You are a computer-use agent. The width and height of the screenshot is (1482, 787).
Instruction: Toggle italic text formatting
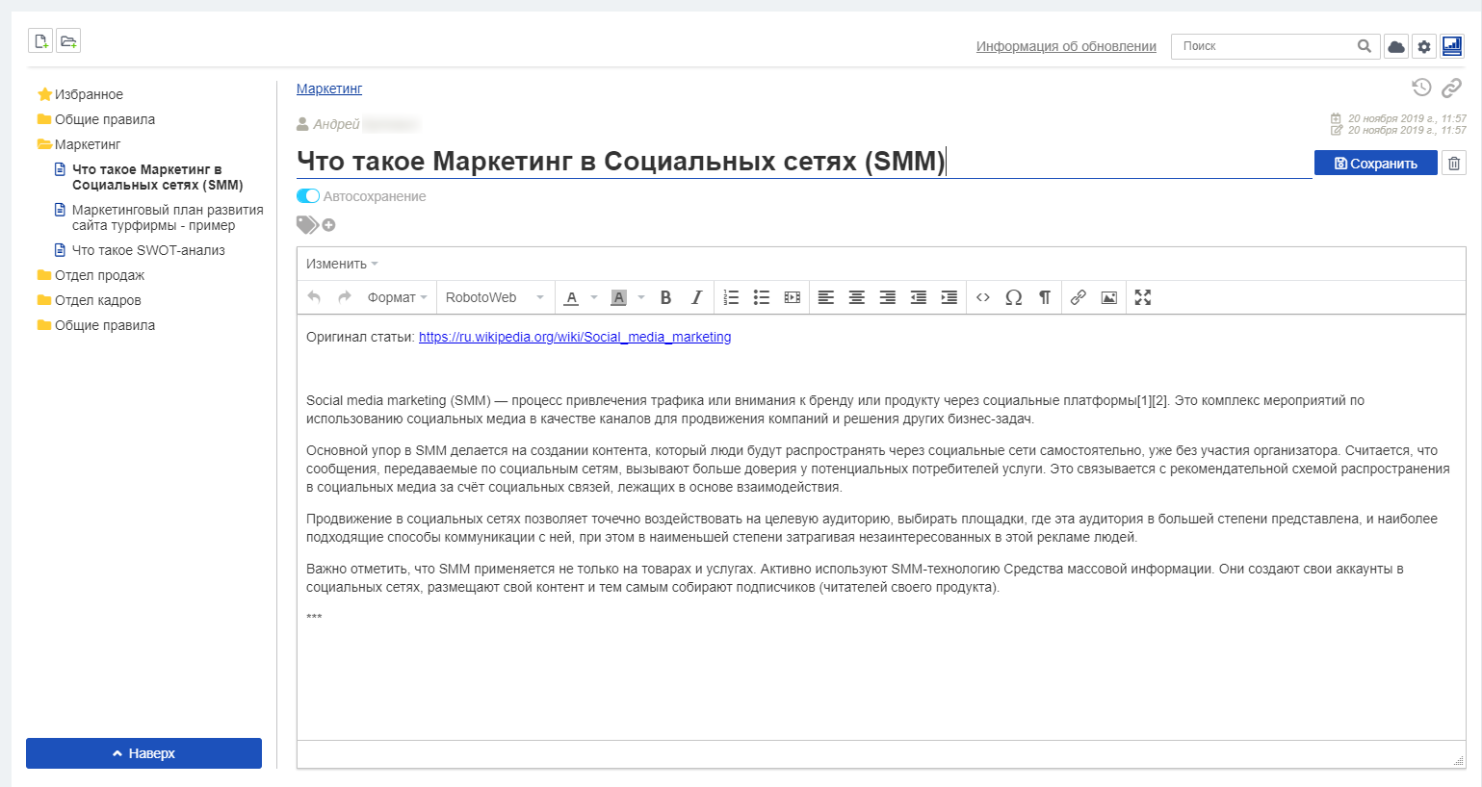[x=696, y=297]
